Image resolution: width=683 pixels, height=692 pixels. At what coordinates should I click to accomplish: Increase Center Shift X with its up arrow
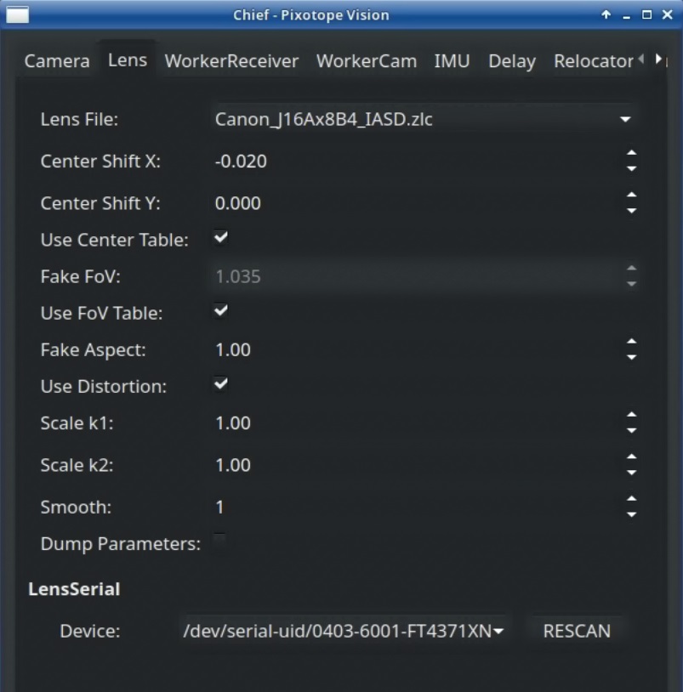click(631, 155)
